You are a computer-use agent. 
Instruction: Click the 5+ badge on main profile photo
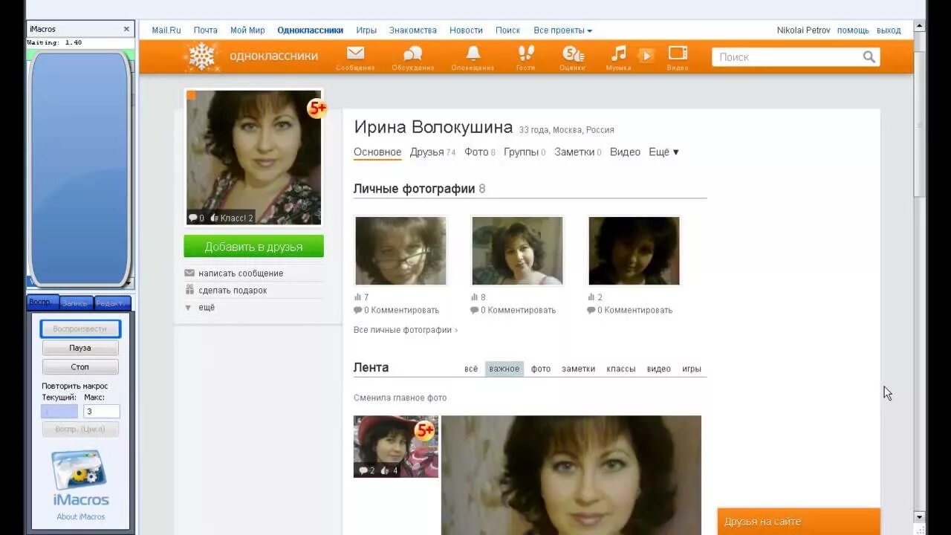point(317,108)
